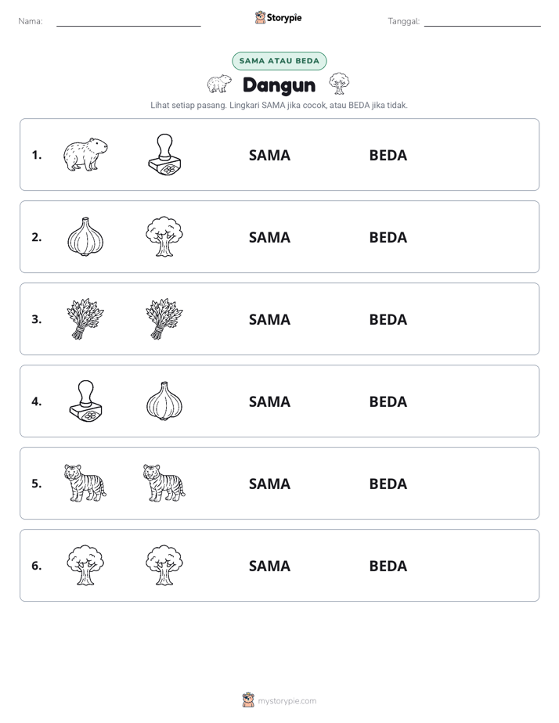559x723 pixels.
Task: Choose SAMA for question 5
Action: 269,484
